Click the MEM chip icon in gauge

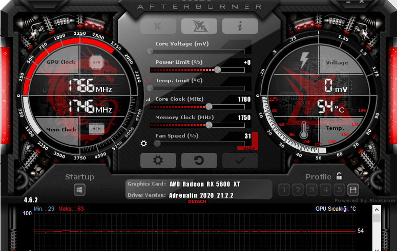coord(96,129)
